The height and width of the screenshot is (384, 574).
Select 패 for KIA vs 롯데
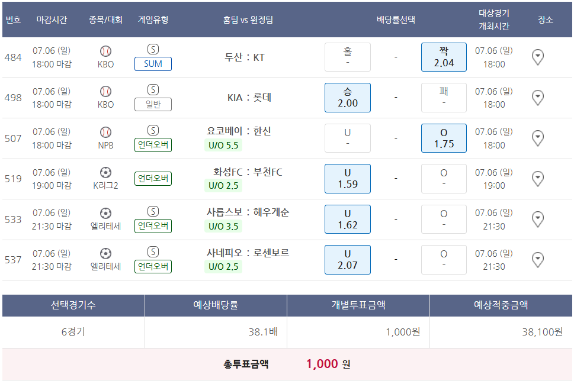coord(444,98)
